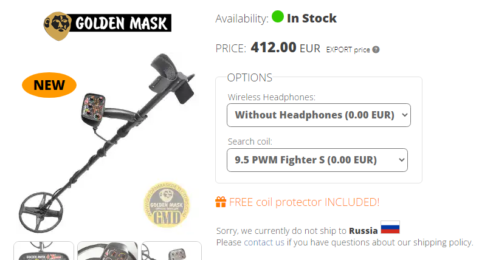Click the Golden Mask brand logo

pos(107,26)
